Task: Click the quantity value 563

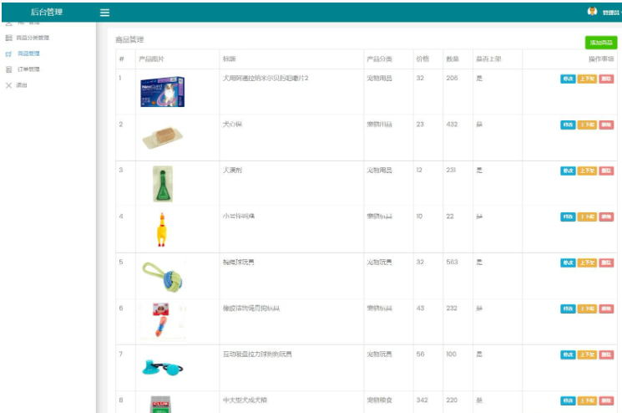Action: coord(452,263)
